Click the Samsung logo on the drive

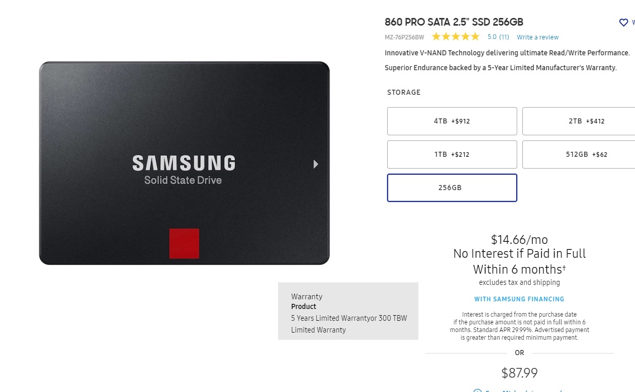tap(184, 163)
